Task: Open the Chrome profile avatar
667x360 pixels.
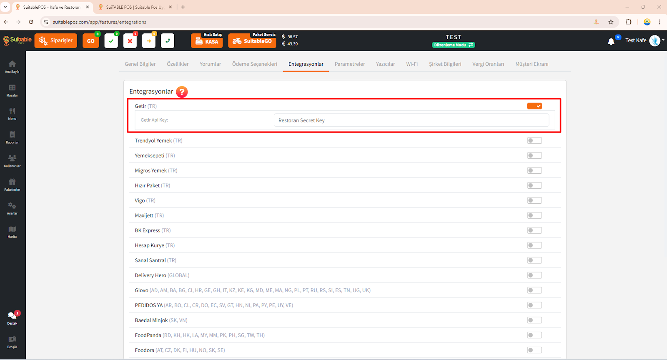Action: tap(647, 22)
